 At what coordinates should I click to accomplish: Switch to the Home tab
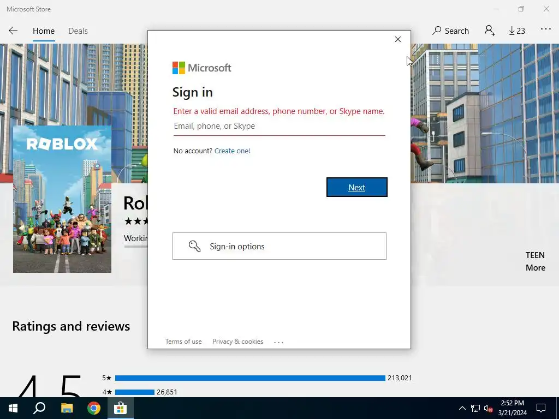tap(44, 31)
